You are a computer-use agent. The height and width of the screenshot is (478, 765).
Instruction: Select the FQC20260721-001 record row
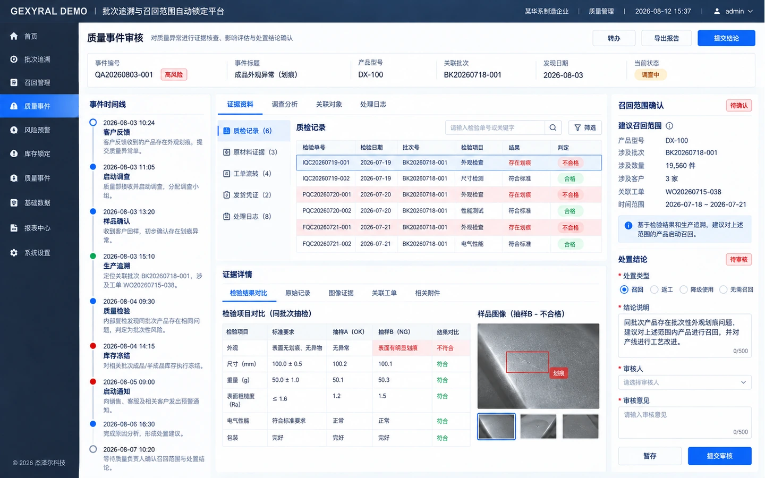coord(449,227)
